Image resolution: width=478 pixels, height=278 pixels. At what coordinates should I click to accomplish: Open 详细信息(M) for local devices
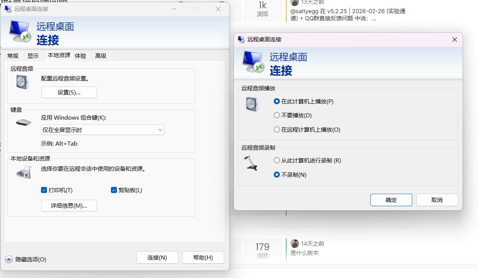(x=69, y=205)
